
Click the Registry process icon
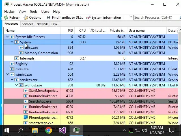click(x=12, y=64)
